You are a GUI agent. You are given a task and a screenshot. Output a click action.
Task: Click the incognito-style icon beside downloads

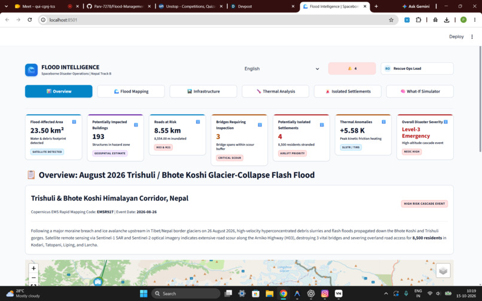click(x=435, y=20)
